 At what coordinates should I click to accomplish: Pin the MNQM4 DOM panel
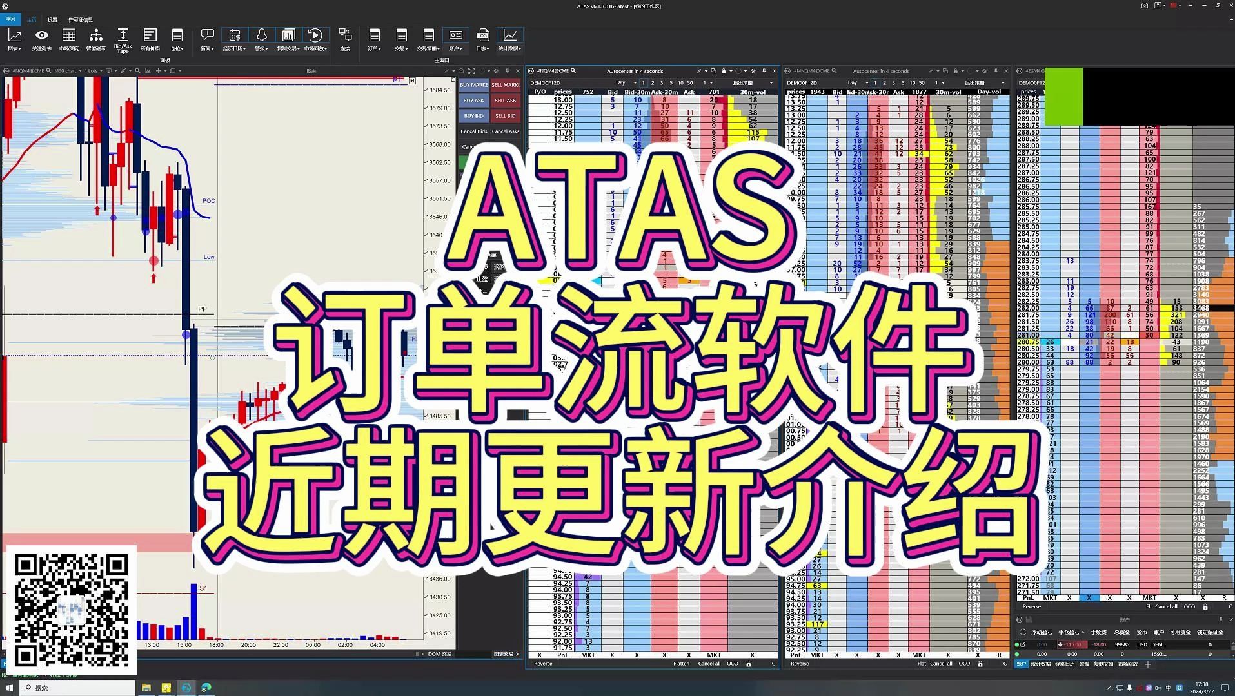point(996,71)
